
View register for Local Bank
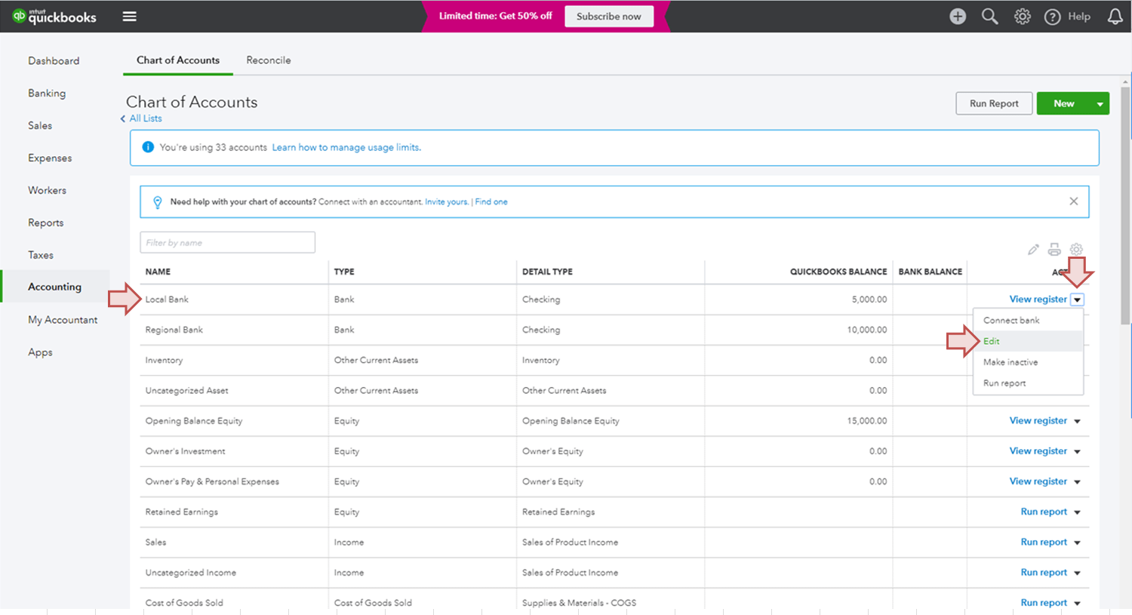click(x=1038, y=300)
